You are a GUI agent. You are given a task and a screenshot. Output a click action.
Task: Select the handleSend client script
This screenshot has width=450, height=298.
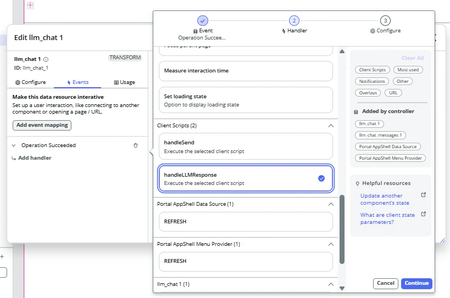pyautogui.click(x=246, y=147)
